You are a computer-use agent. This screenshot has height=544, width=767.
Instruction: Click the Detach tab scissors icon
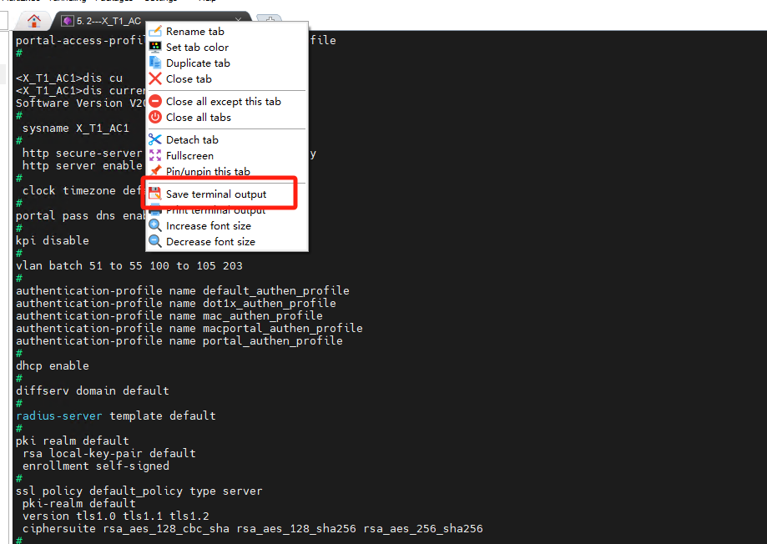tap(155, 140)
